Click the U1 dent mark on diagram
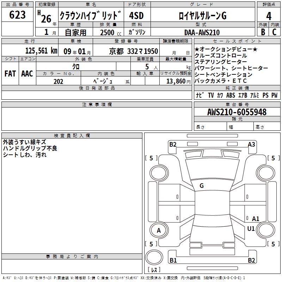 [x=251, y=229]
